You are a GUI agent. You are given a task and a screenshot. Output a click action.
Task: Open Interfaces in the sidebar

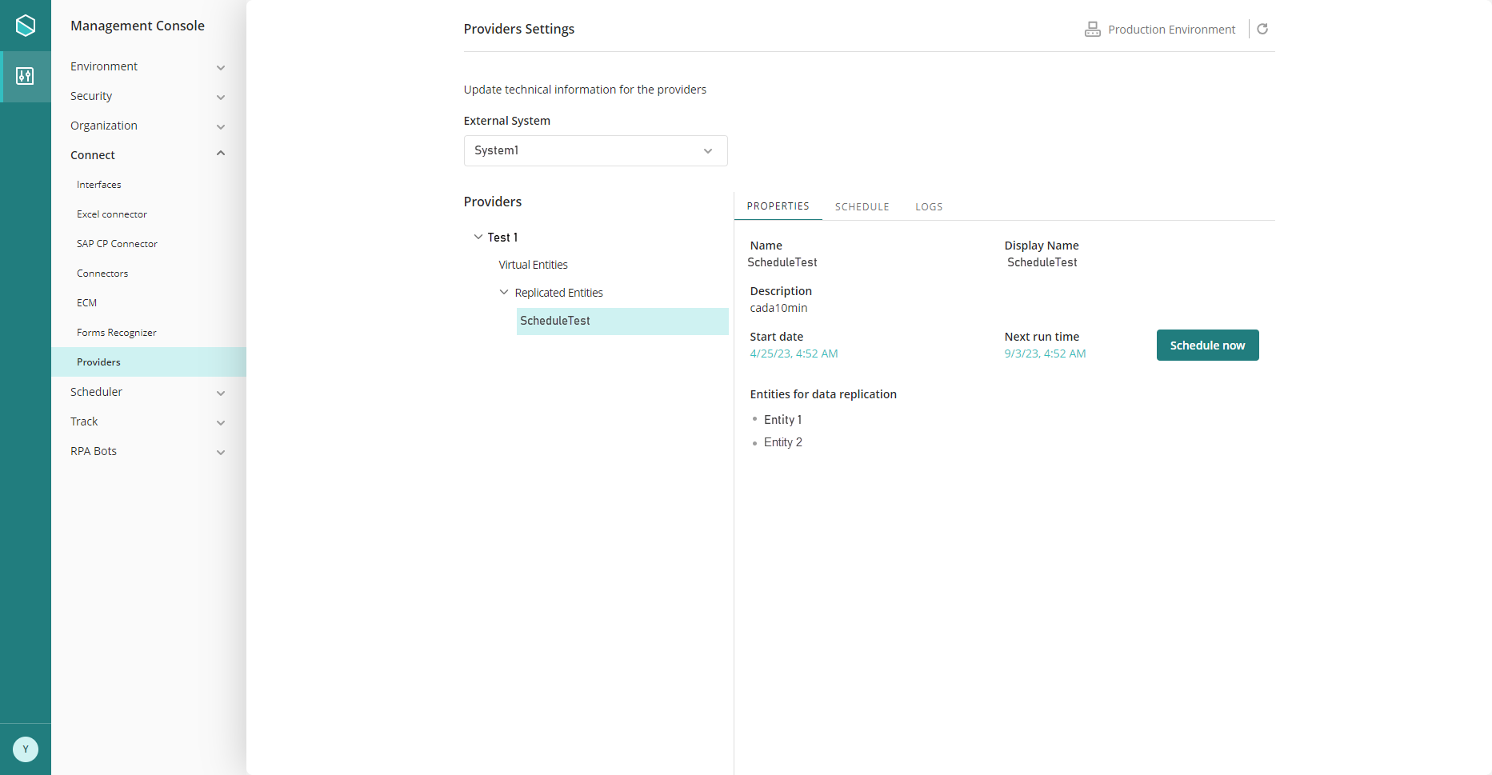tap(99, 185)
